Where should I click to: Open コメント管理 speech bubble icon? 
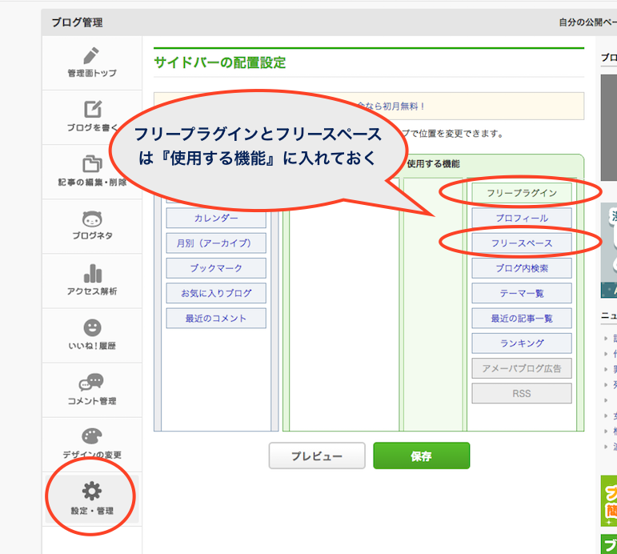coord(92,382)
